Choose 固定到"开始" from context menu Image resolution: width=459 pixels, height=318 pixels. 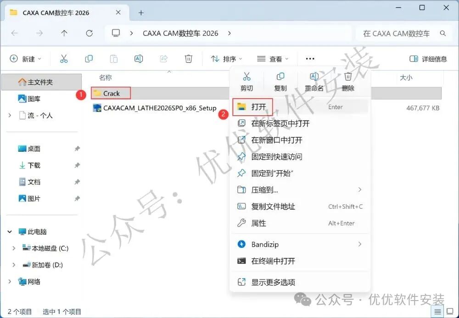(300, 173)
